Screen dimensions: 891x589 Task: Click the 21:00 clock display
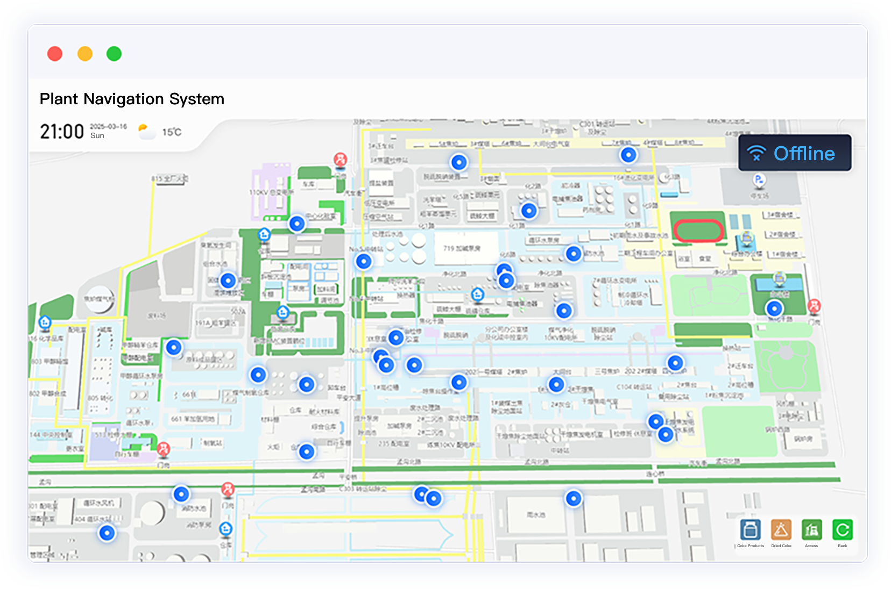(x=62, y=132)
